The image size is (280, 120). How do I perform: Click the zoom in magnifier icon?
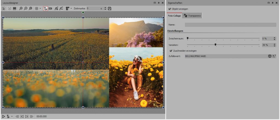21,9
